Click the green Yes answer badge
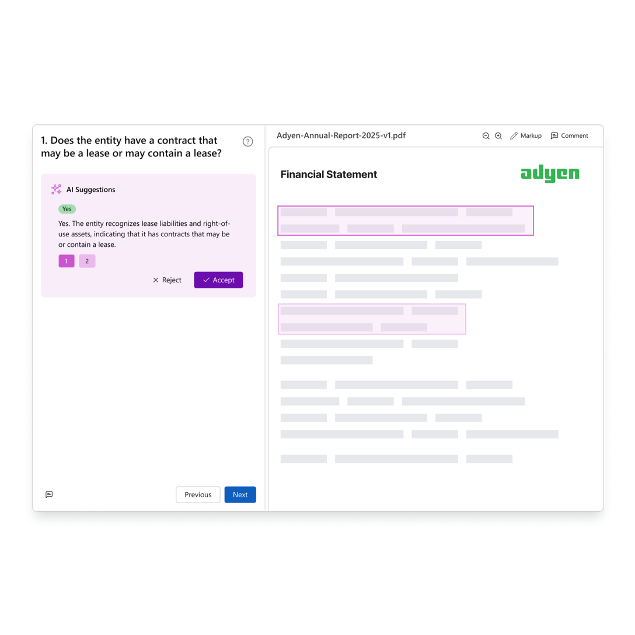This screenshot has height=635, width=635. pyautogui.click(x=67, y=209)
